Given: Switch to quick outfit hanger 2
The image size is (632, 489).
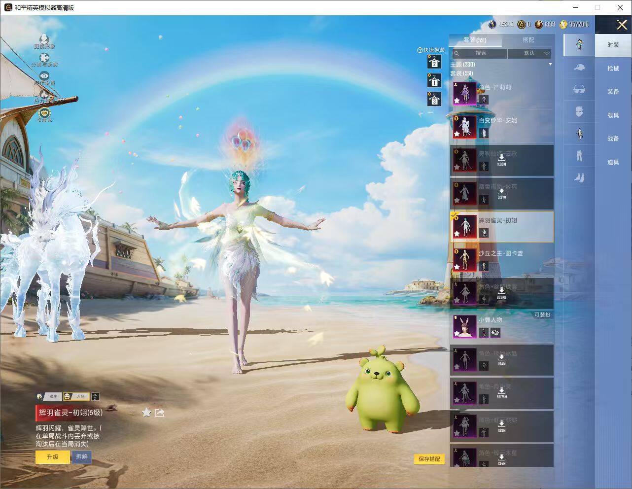Looking at the screenshot, I should tap(434, 62).
